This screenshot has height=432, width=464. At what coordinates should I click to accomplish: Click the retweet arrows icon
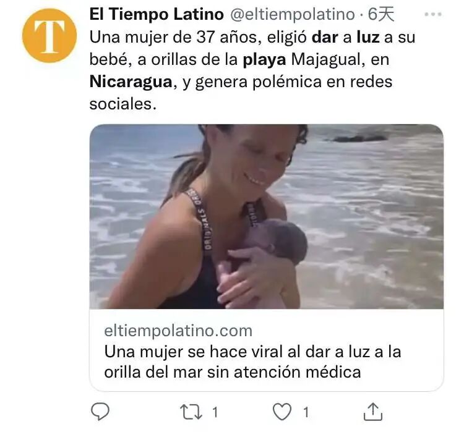click(x=191, y=412)
